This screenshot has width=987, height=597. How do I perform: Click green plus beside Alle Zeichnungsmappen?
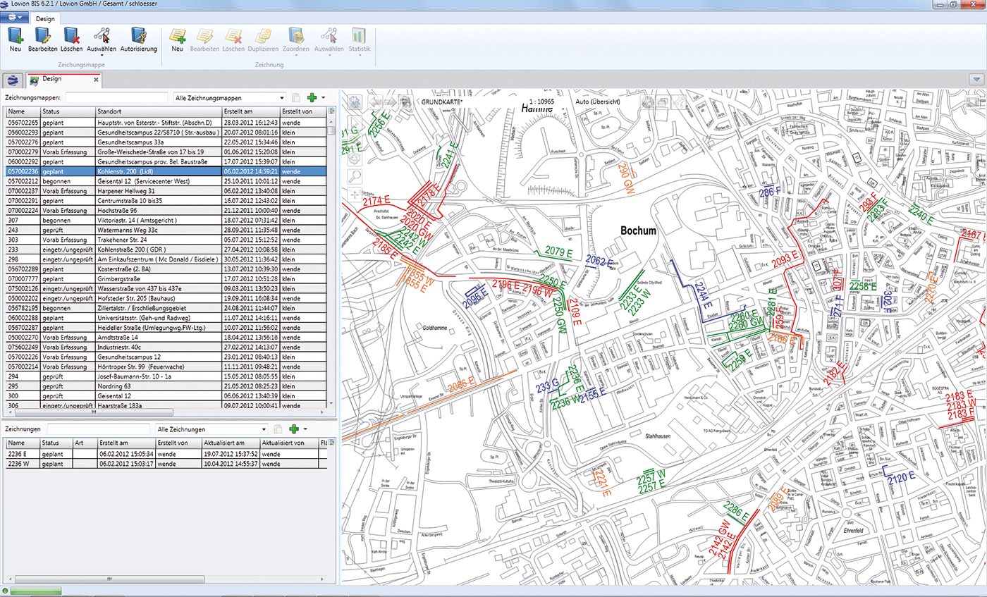(x=312, y=98)
